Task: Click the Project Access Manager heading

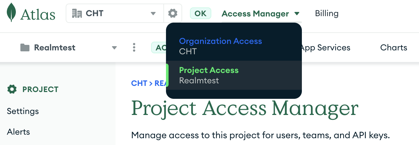Action: point(245,108)
